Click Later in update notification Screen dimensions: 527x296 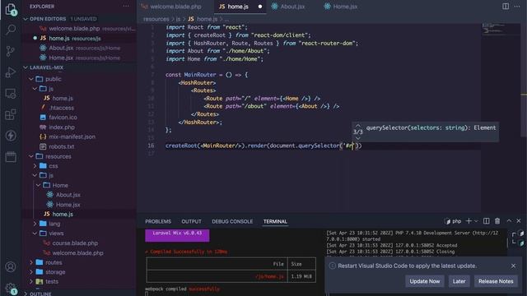pyautogui.click(x=459, y=281)
